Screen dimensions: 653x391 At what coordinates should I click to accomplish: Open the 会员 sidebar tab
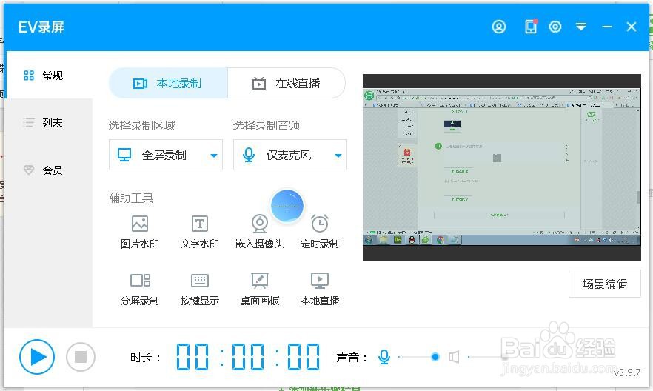point(48,170)
